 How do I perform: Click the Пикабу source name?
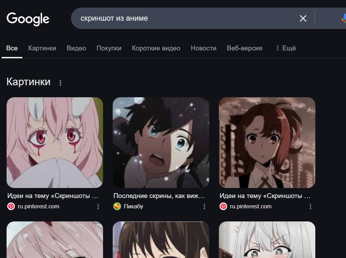coord(133,206)
